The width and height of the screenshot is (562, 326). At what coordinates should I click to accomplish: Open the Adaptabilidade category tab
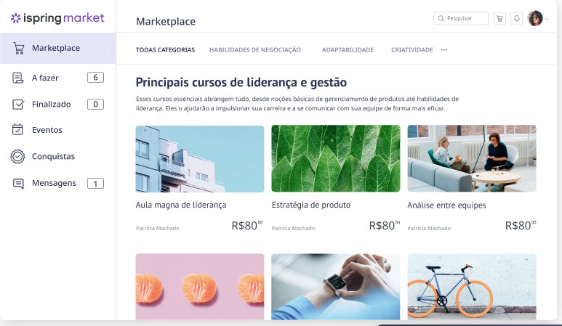tap(348, 50)
